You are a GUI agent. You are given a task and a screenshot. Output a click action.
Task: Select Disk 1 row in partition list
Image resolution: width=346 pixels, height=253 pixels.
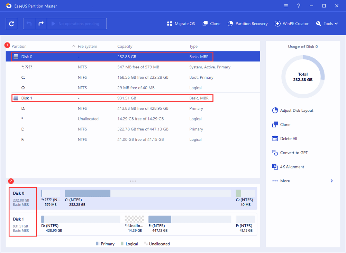click(133, 98)
